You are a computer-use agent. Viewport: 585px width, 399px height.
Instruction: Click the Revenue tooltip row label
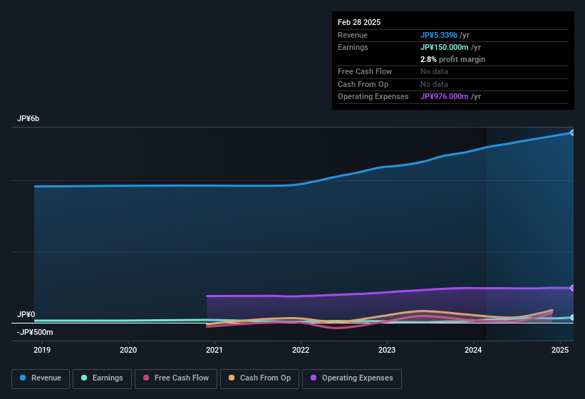point(352,35)
